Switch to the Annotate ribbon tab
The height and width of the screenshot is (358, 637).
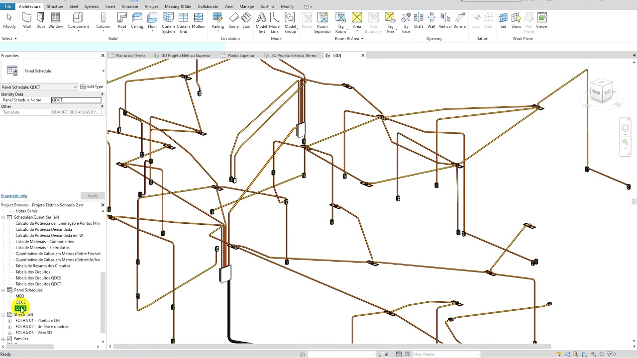tap(130, 6)
